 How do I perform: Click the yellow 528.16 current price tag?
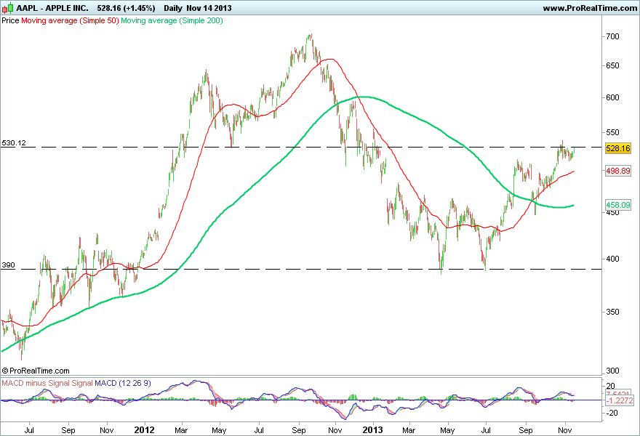[x=618, y=148]
